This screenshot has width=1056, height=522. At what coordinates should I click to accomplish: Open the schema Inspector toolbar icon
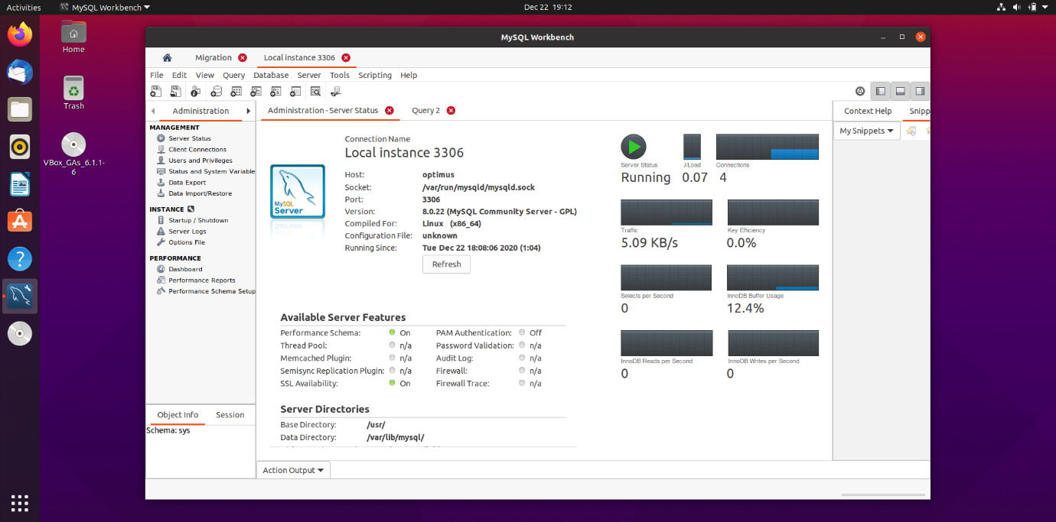196,92
